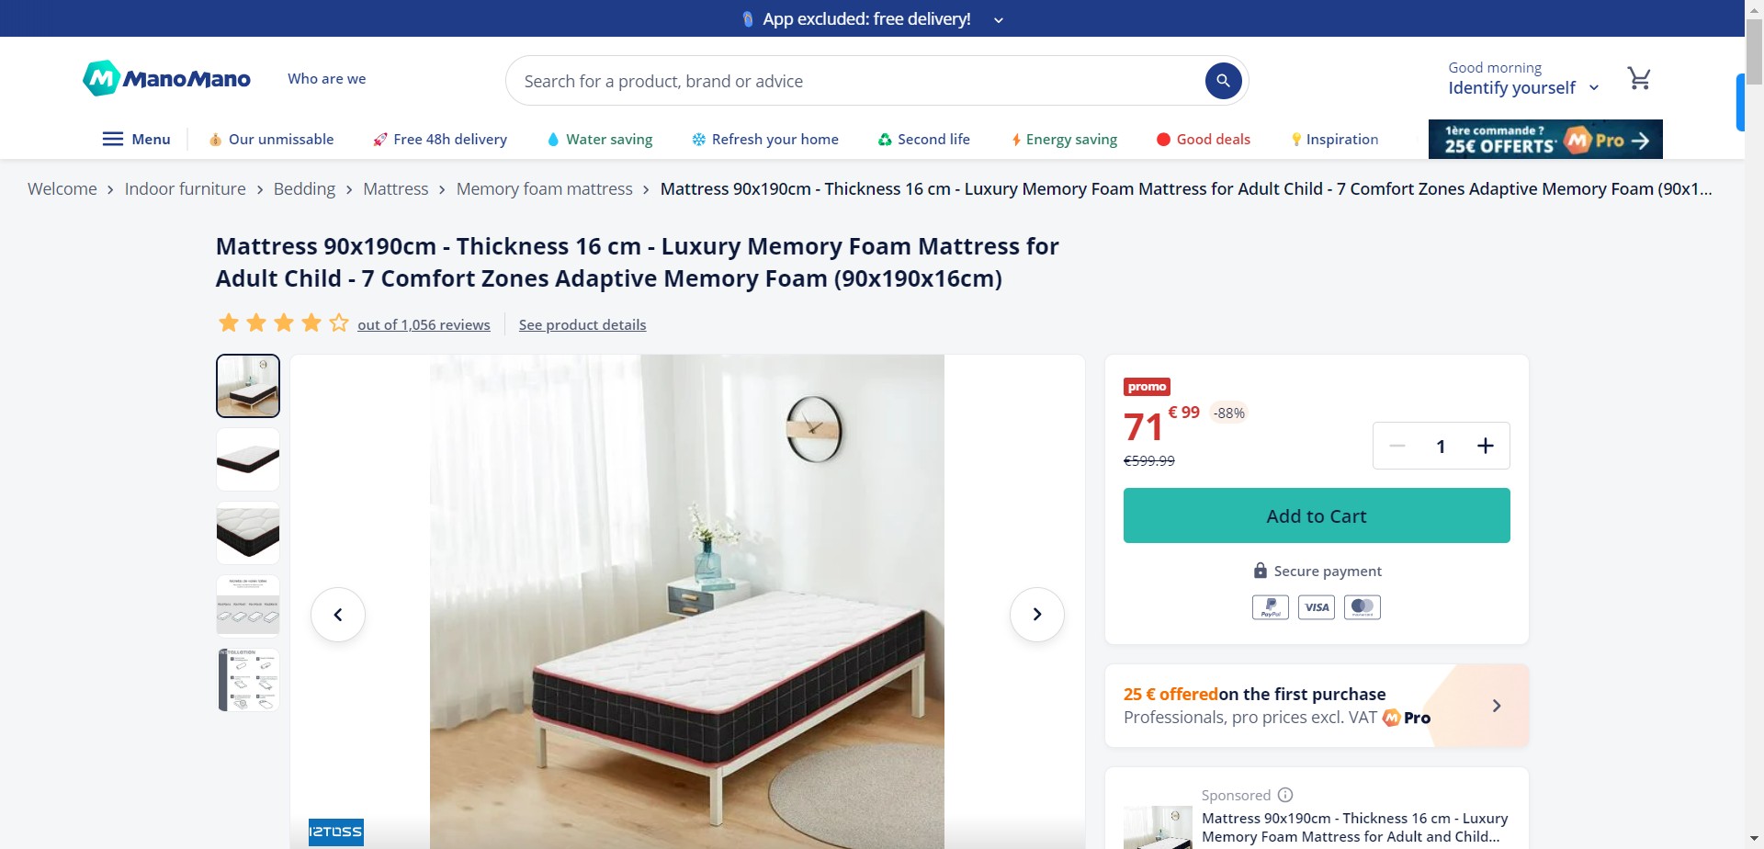Increase quantity with plus button
Image resolution: width=1764 pixels, height=849 pixels.
coord(1485,446)
